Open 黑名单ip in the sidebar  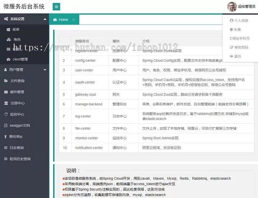pos(15,137)
